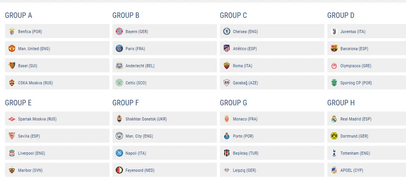Click the Juventus crest icon
Screen dimensions: 406x178
coord(334,32)
